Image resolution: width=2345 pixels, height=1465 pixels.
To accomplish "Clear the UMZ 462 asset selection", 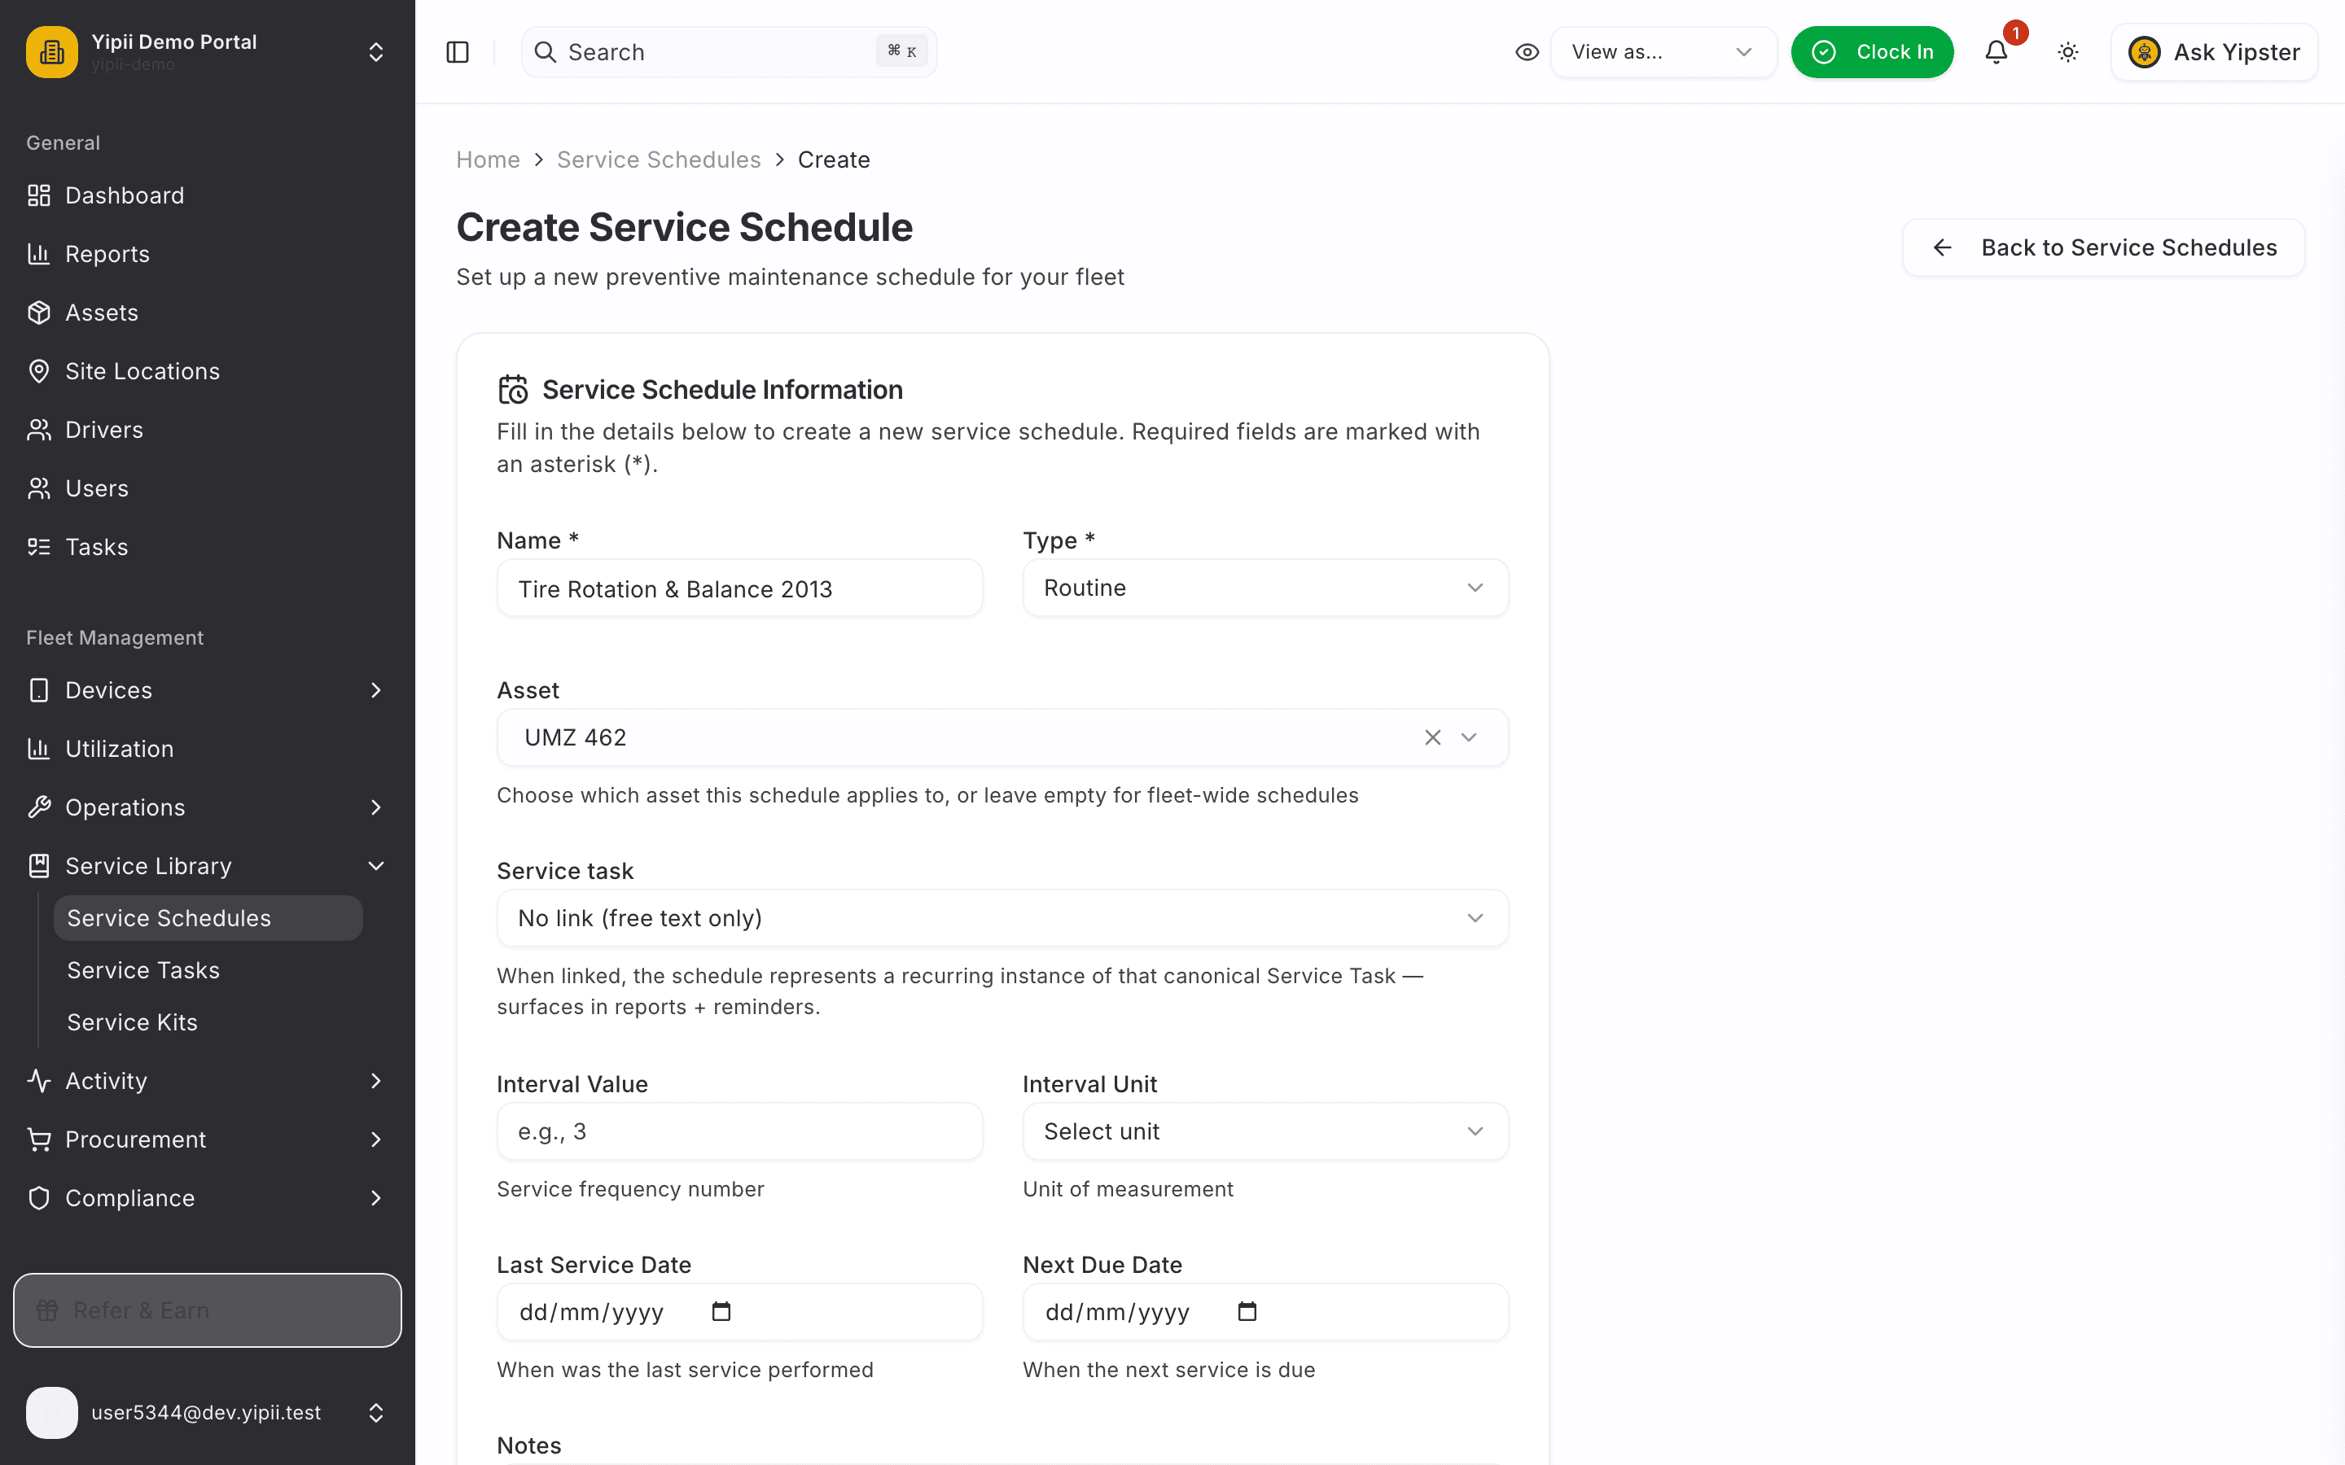I will [x=1432, y=737].
